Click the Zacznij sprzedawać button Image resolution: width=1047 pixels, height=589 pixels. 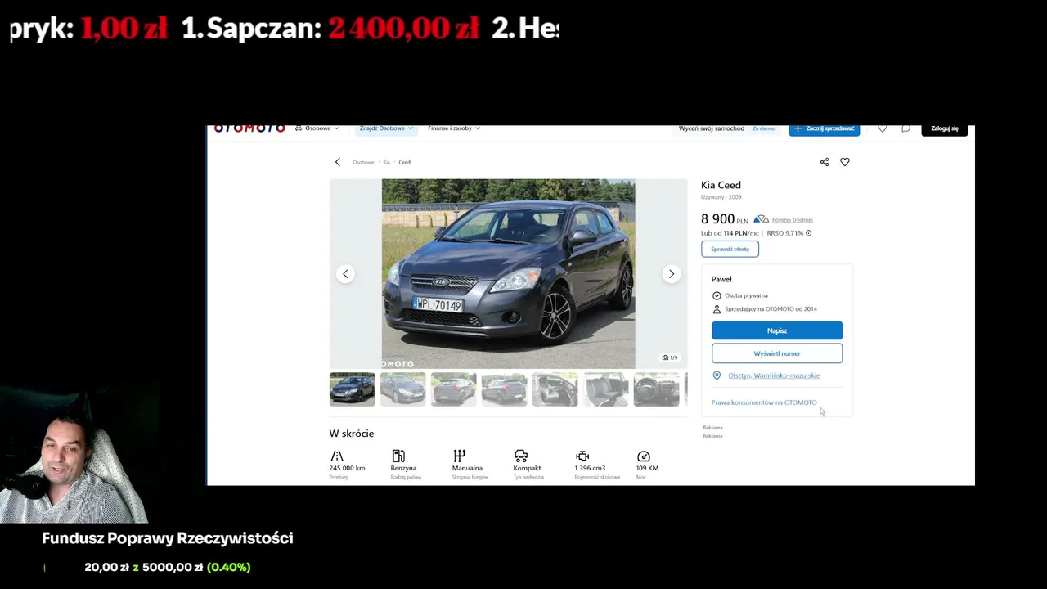(x=824, y=128)
